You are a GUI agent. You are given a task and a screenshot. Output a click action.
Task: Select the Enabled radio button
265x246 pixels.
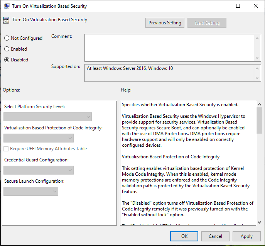[7, 49]
